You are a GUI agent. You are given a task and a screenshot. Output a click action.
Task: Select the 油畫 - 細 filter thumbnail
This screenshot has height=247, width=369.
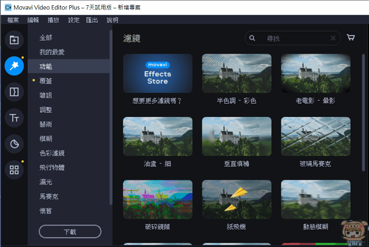coord(158,136)
